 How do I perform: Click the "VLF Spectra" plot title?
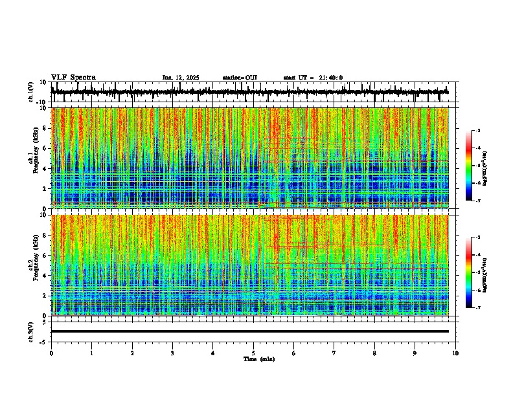click(73, 78)
